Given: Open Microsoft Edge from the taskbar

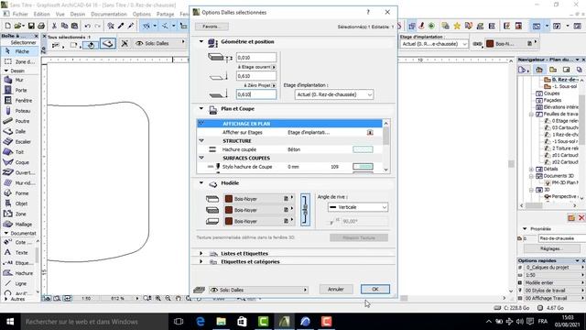Looking at the screenshot, I should pyautogui.click(x=201, y=322).
